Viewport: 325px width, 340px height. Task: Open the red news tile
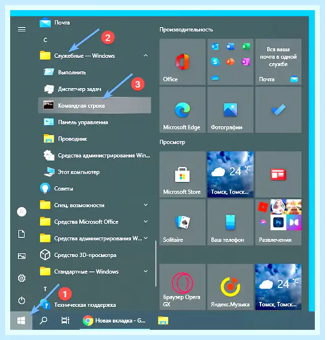click(x=278, y=174)
